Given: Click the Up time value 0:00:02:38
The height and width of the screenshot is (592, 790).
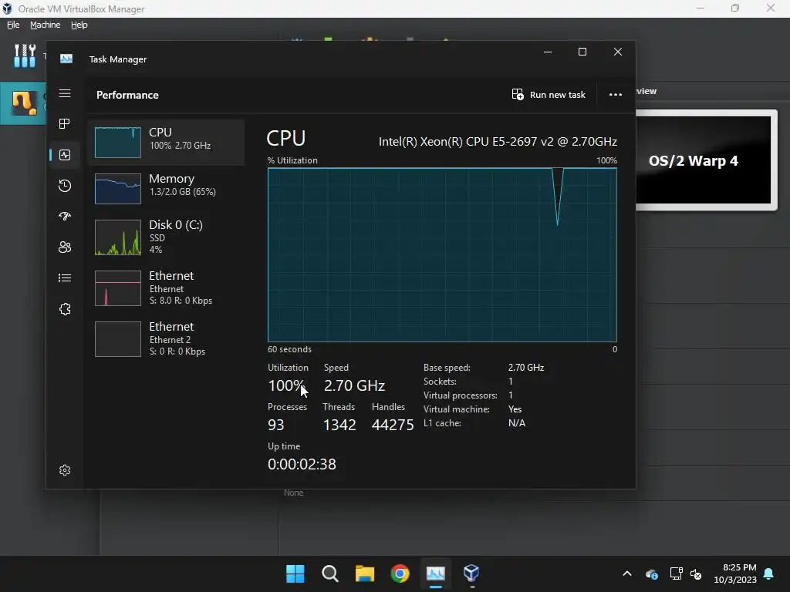Looking at the screenshot, I should tap(302, 464).
